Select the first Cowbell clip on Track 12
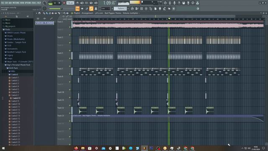The image size is (268, 151). [x=83, y=110]
